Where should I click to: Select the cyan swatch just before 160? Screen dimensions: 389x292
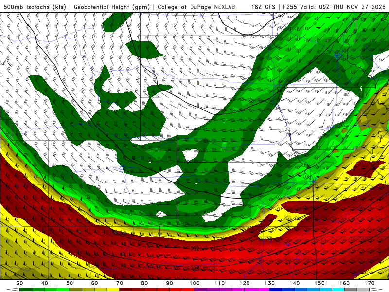[338, 289]
